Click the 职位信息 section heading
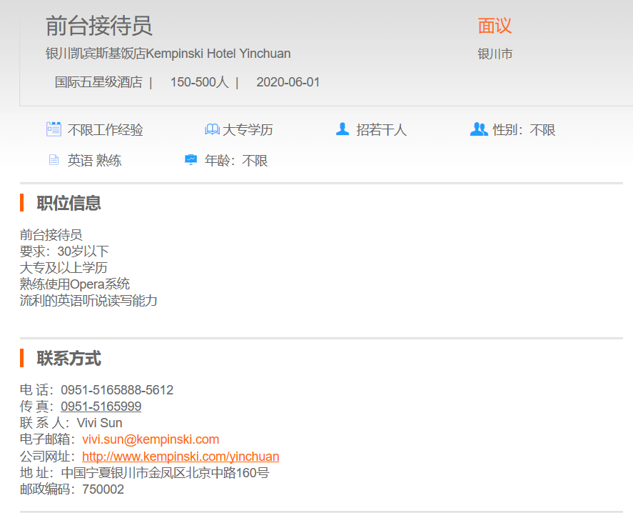Screen dimensions: 633x513 (69, 203)
